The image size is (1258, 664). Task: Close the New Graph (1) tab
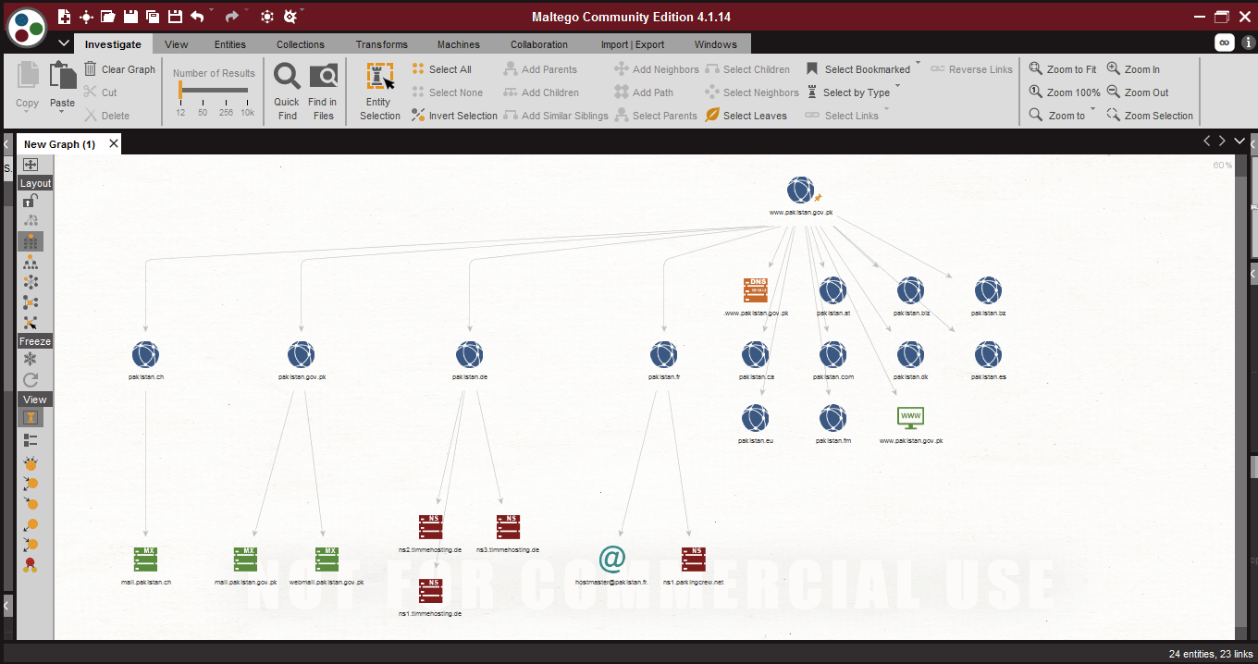[x=114, y=143]
